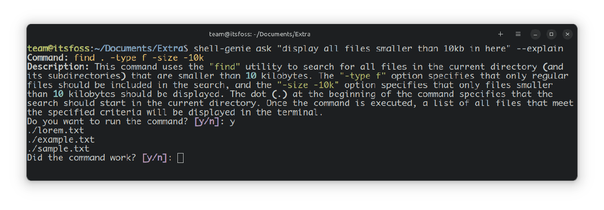Click the bold Command: label
This screenshot has width=604, height=210.
(x=49, y=58)
